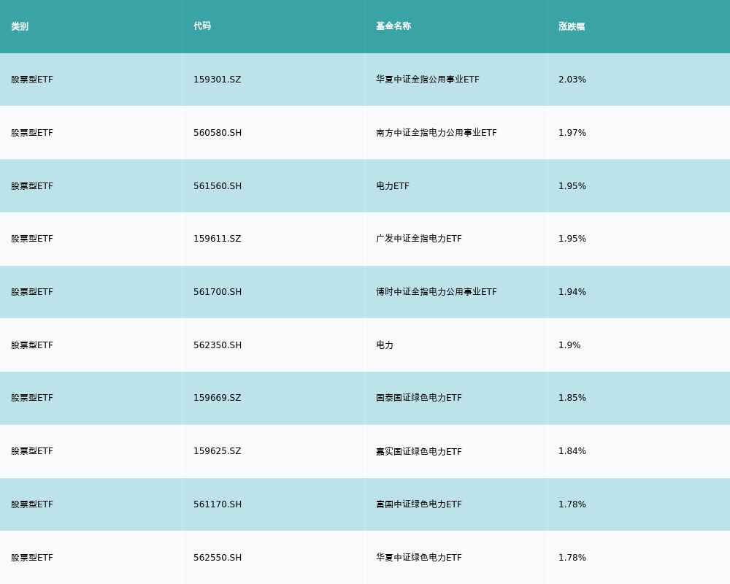
Task: Click the 基金名称 column header
Action: [393, 26]
